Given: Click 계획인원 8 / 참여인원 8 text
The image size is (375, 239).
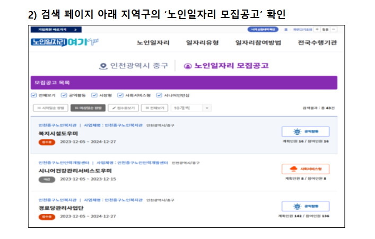Looking at the screenshot, I should click(x=306, y=179).
